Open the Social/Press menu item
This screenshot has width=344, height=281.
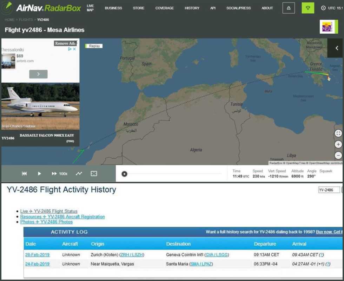(x=238, y=8)
